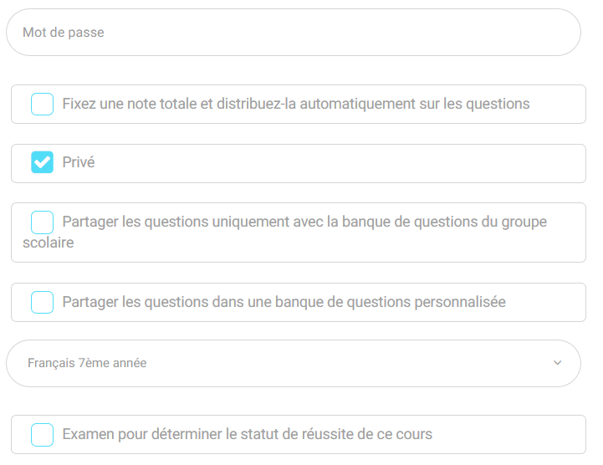Click the "Examen pour déterminer" label text

pos(138,435)
